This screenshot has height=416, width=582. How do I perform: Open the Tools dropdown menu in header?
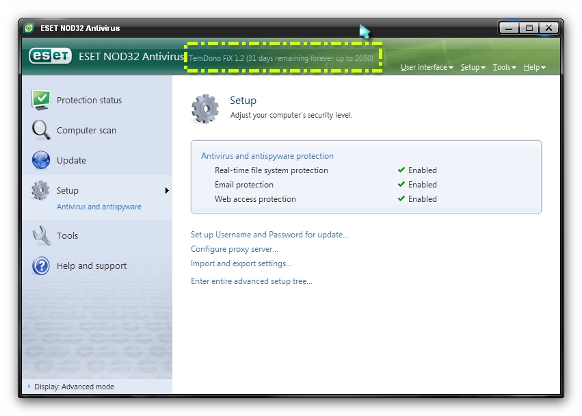[505, 67]
